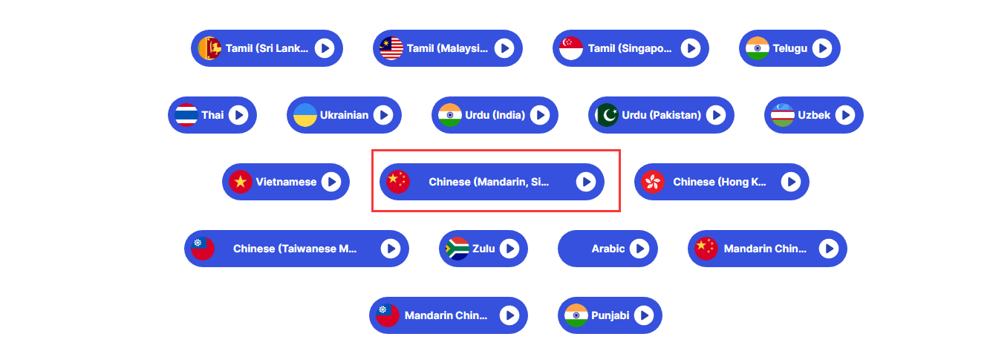Click the Uzbekistan flag icon
Screen dimensions: 990x351
click(x=783, y=115)
